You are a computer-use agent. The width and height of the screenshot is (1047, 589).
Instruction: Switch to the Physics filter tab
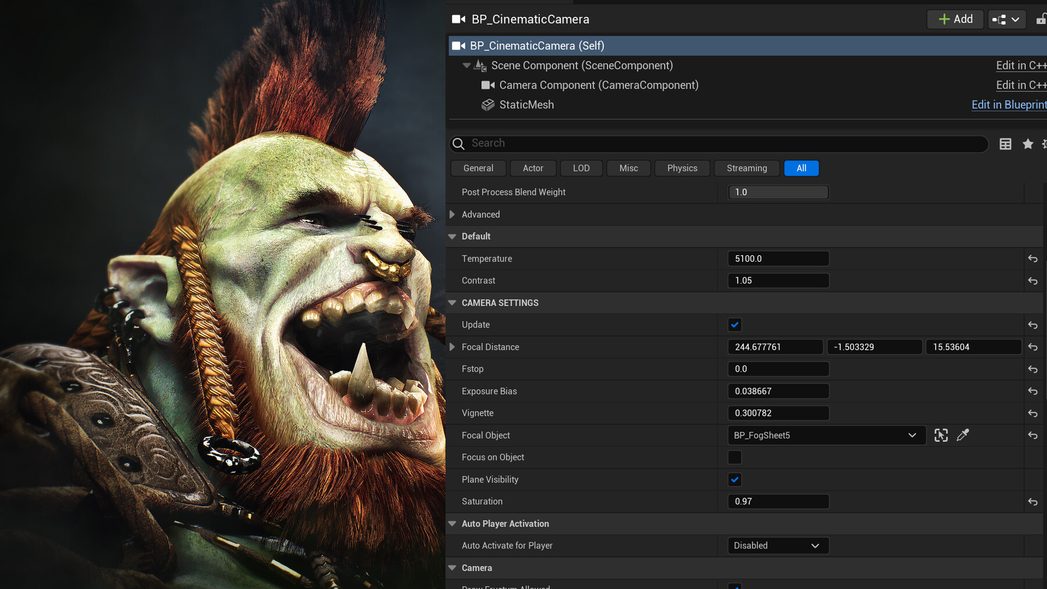pos(682,168)
